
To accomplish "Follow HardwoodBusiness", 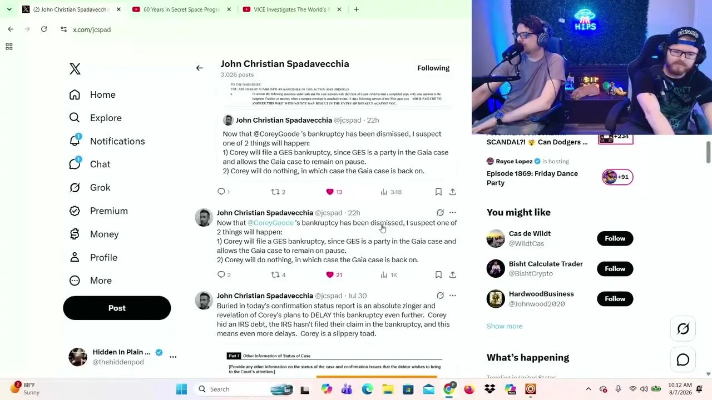I will 615,299.
